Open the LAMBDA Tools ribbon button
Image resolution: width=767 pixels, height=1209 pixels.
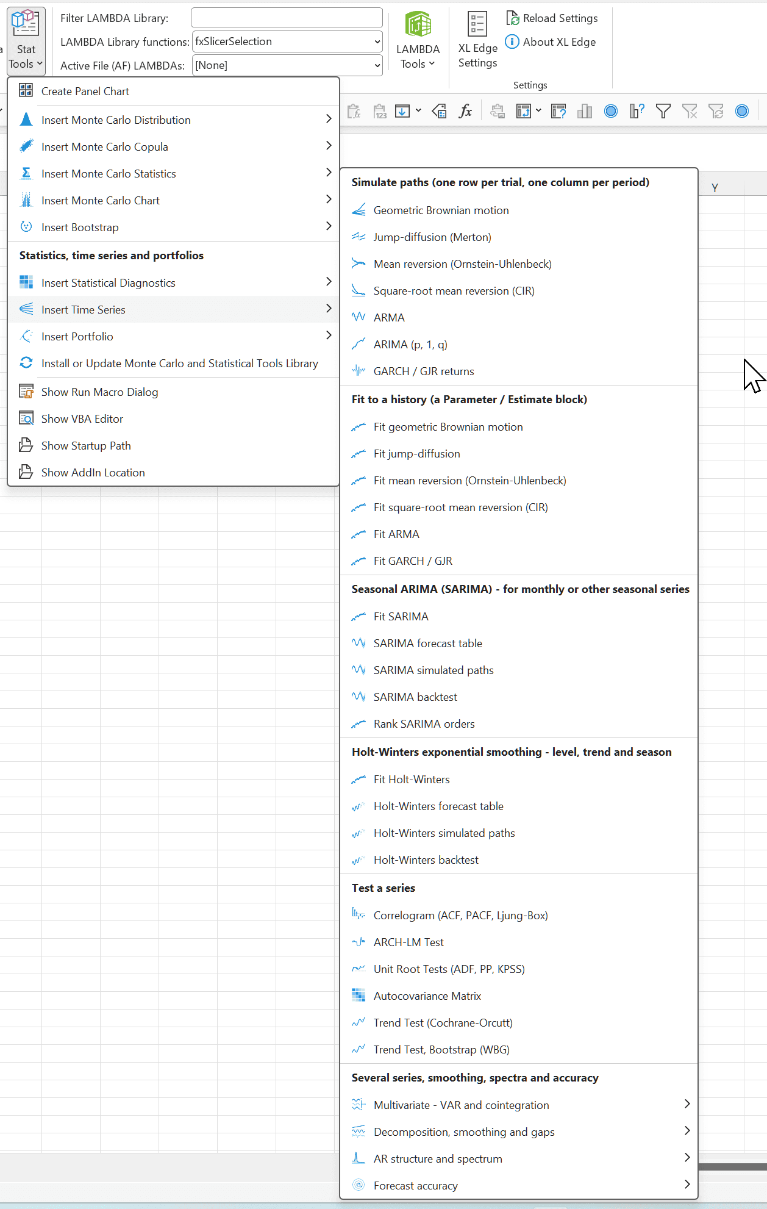coord(418,40)
